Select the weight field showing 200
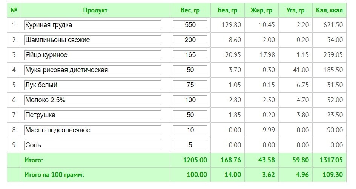This screenshot has height=189, width=356. [x=190, y=40]
